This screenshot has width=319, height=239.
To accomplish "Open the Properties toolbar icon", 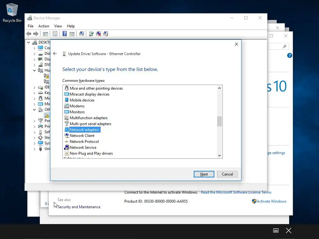I will pos(55,34).
